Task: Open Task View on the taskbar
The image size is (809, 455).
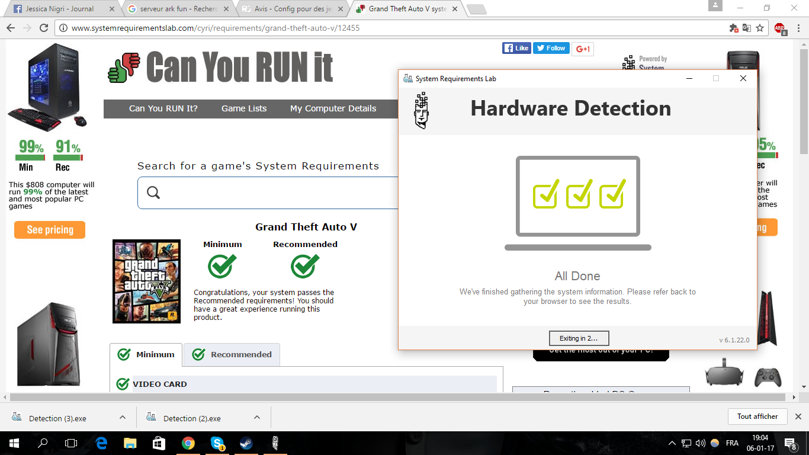Action: click(71, 443)
